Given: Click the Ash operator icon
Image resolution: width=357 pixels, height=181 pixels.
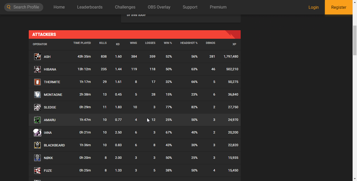Looking at the screenshot, I should pos(37,57).
